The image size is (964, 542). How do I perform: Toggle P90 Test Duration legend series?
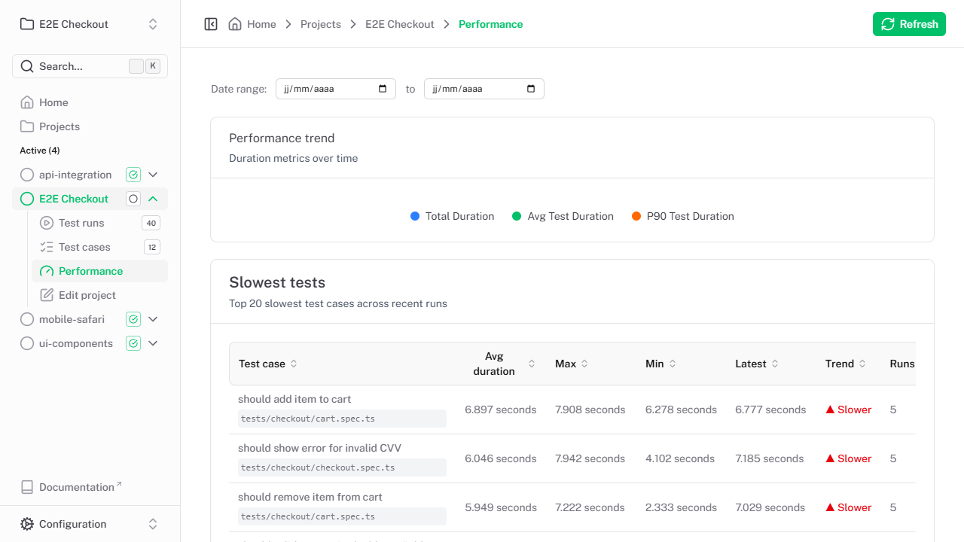683,216
